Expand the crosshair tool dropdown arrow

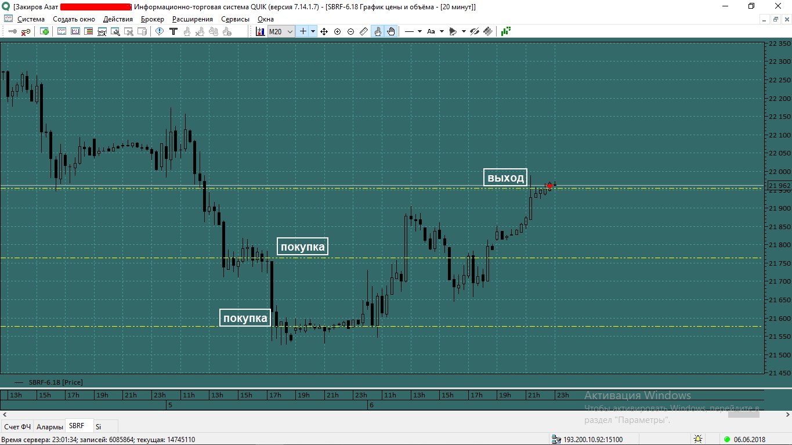click(x=313, y=31)
